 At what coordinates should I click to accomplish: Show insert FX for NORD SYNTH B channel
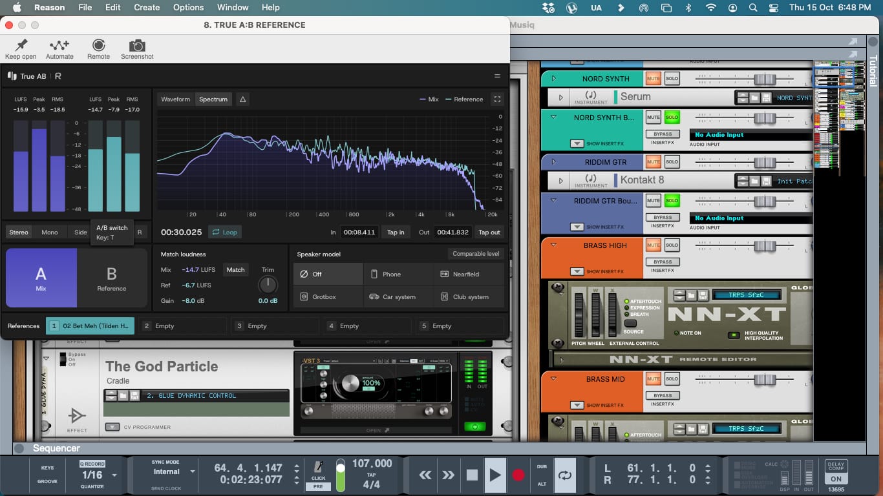(x=577, y=144)
